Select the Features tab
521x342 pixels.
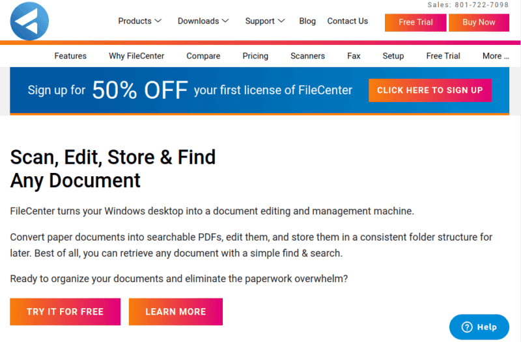pos(70,56)
